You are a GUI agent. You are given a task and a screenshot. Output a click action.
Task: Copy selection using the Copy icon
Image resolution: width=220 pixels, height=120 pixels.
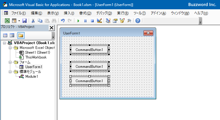[40, 21]
